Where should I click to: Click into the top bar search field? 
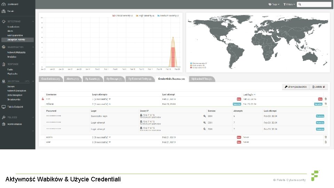pyautogui.click(x=314, y=4)
